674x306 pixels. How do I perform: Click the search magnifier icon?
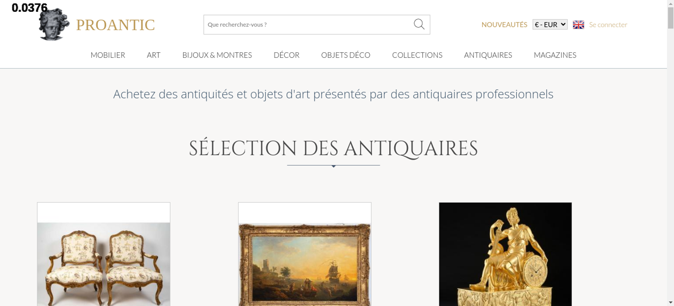pyautogui.click(x=419, y=24)
